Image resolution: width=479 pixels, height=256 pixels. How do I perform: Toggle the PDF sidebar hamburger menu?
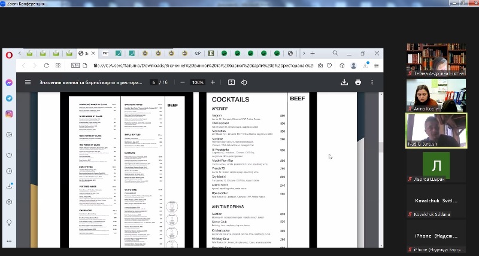(28, 82)
